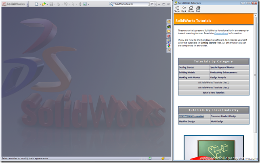Click the Tutorials window vertical scrollbar
Viewport: 260px width, 163px height.
[x=255, y=75]
